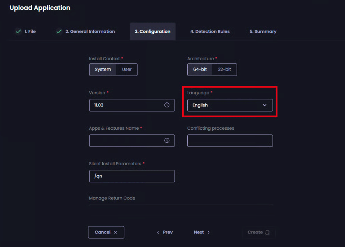Click info icon in Apps & Features Name
The height and width of the screenshot is (247, 345).
tap(167, 141)
